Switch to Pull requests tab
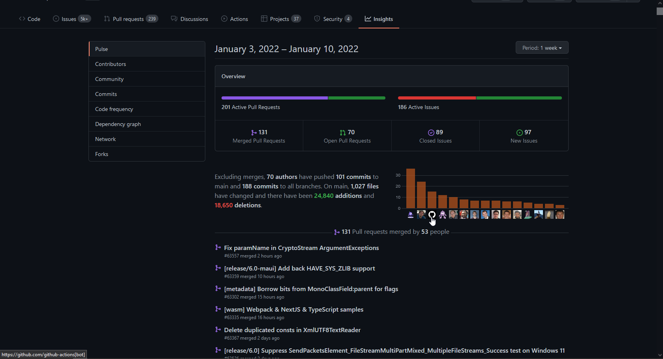 [x=131, y=19]
